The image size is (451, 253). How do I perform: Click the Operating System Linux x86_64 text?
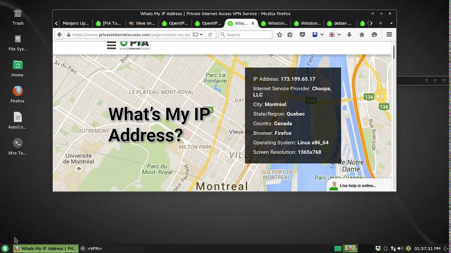[x=291, y=143]
